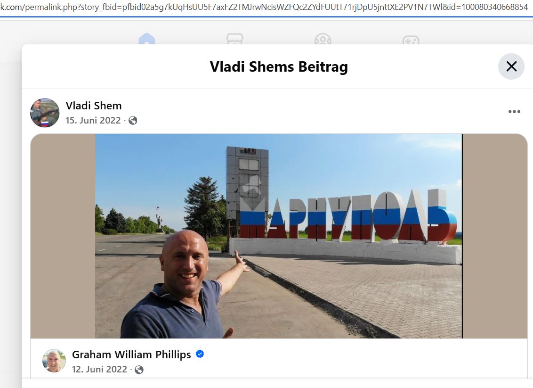Open the Gaming tab icon
This screenshot has width=533, height=388.
click(x=411, y=40)
